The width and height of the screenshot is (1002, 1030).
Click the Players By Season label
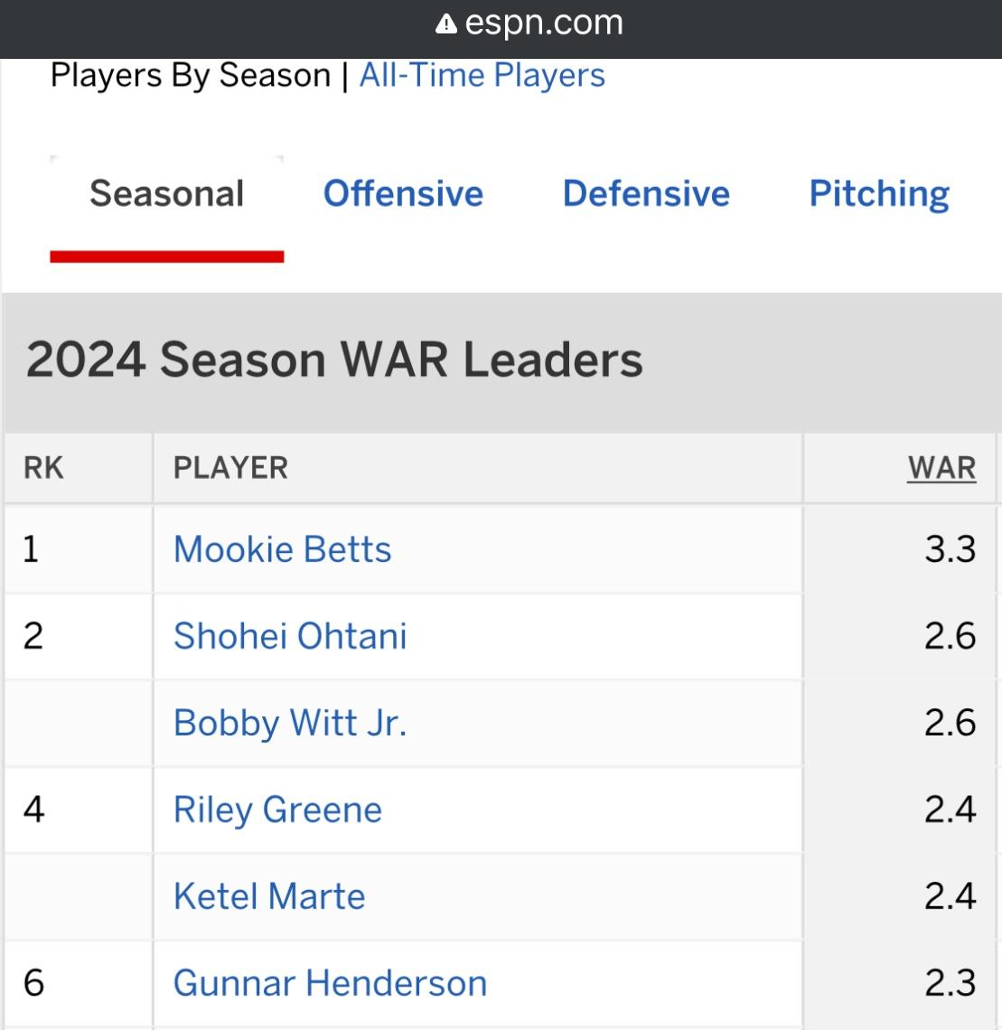191,75
